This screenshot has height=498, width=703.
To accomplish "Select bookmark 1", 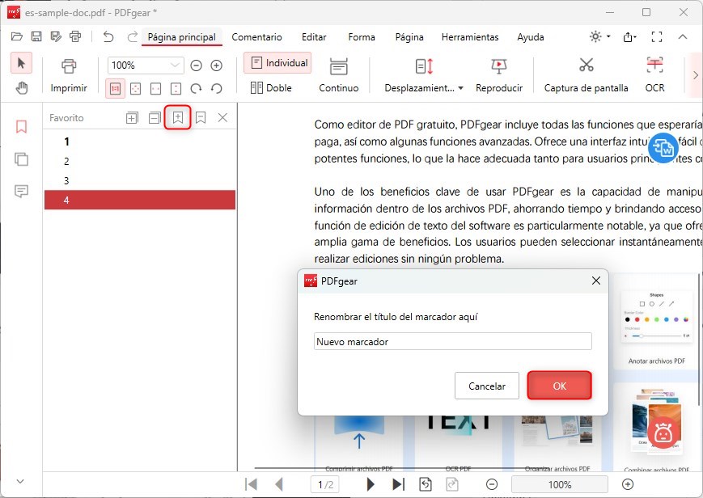I will [x=140, y=141].
